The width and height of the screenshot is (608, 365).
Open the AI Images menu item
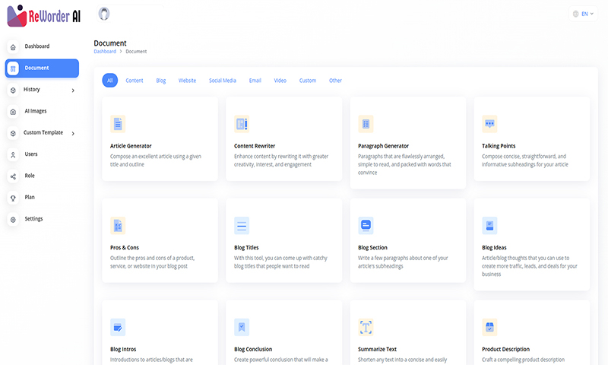click(36, 111)
